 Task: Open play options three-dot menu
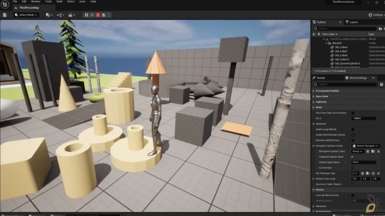point(109,15)
